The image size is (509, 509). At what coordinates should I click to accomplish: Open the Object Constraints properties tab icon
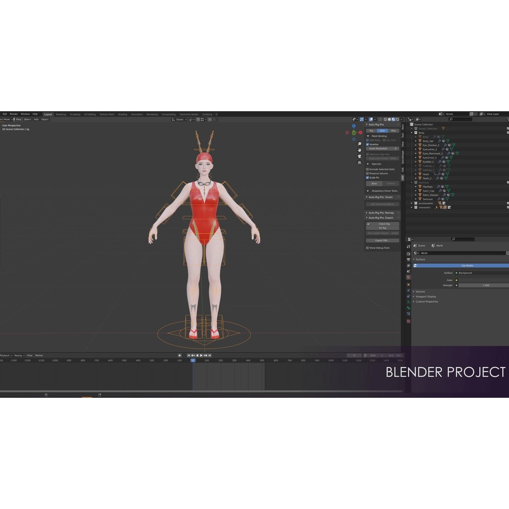tap(408, 296)
